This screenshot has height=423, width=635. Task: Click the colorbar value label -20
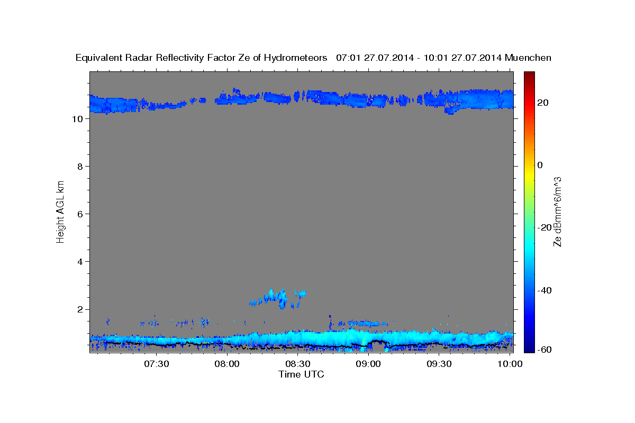[545, 227]
